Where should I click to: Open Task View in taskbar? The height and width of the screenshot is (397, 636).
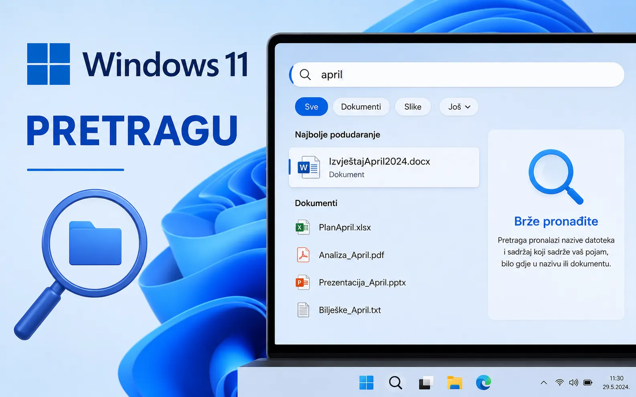tap(426, 383)
